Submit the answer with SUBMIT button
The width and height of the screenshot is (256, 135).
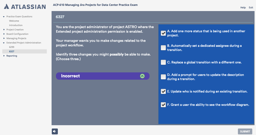click(245, 131)
